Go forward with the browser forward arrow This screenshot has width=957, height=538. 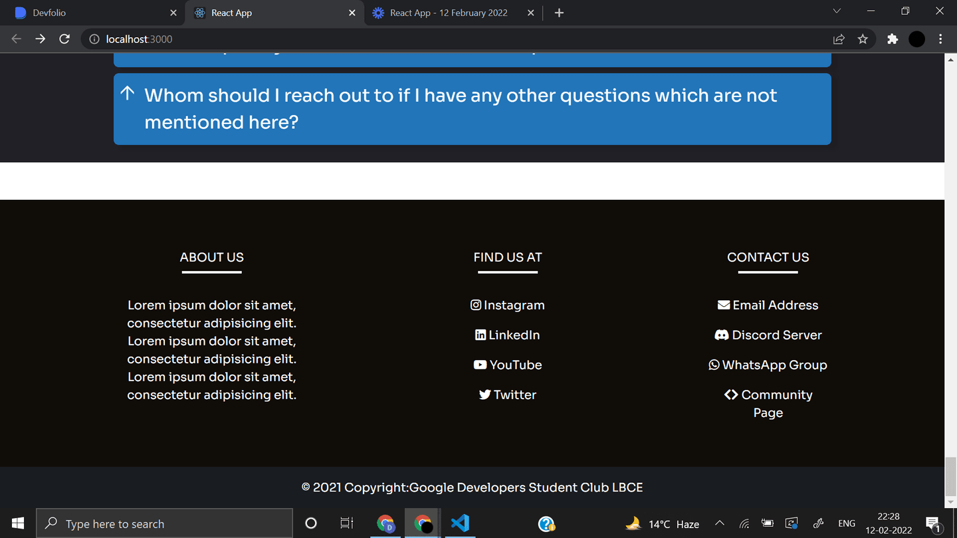41,39
